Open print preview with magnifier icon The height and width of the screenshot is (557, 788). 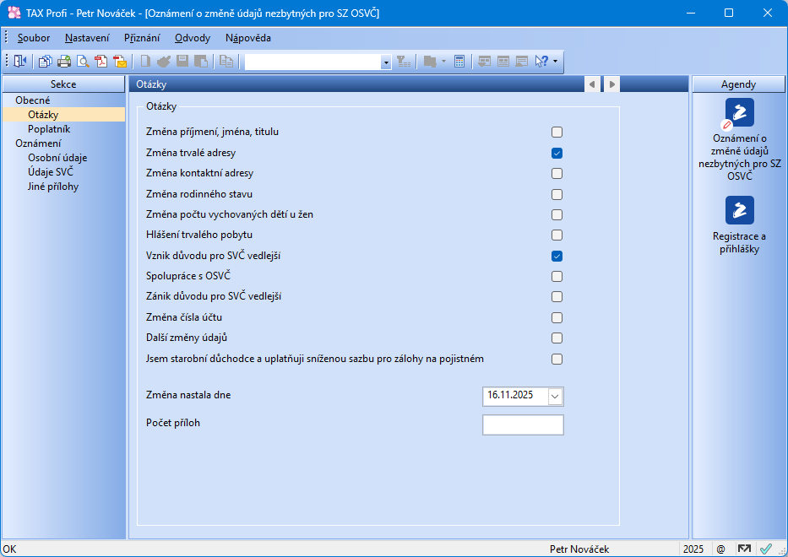coord(83,62)
